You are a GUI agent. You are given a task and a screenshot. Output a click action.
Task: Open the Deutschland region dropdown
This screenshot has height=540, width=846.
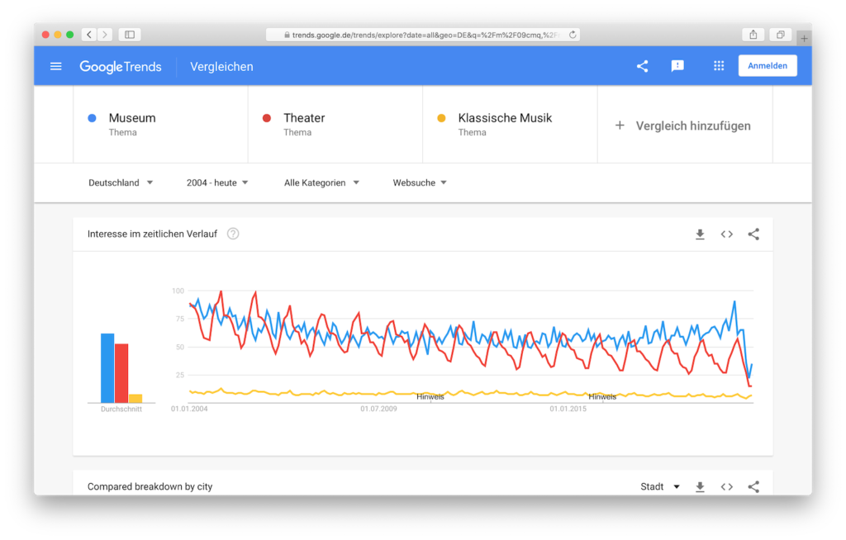pyautogui.click(x=121, y=182)
